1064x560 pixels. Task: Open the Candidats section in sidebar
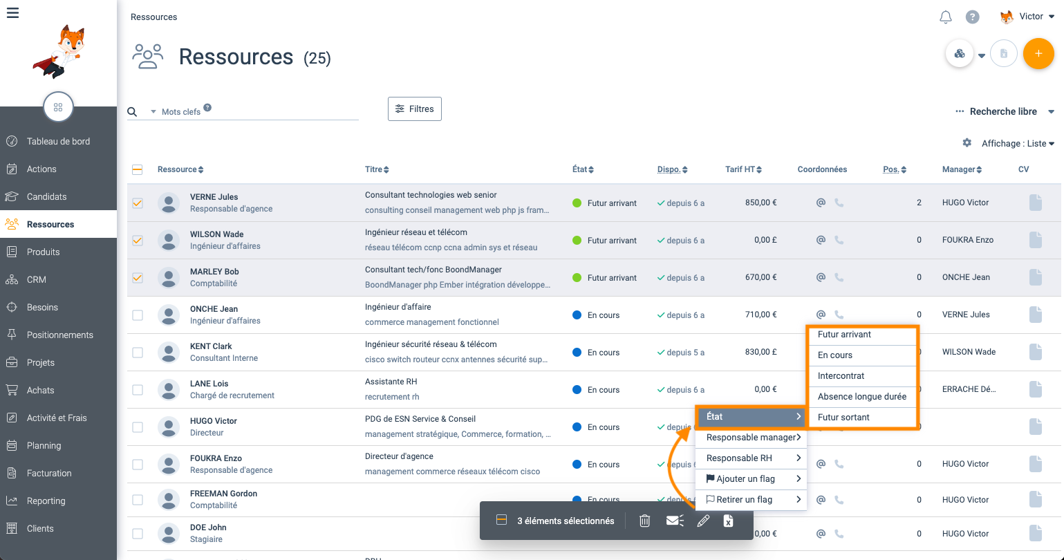pos(47,197)
